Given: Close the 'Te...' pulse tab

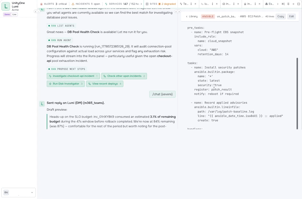Looking at the screenshot, I should [x=195, y=4].
